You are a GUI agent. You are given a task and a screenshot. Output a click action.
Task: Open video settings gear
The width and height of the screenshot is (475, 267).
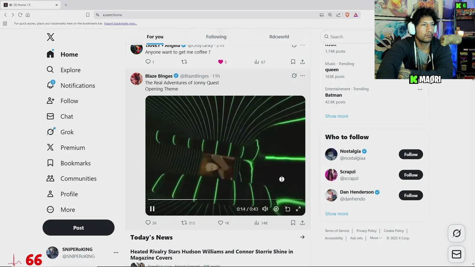pos(276,209)
